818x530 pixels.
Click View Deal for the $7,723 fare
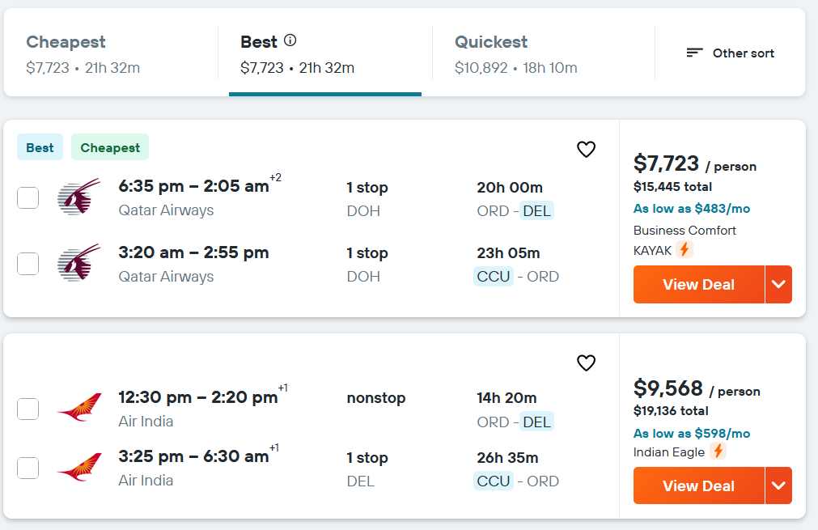[698, 285]
